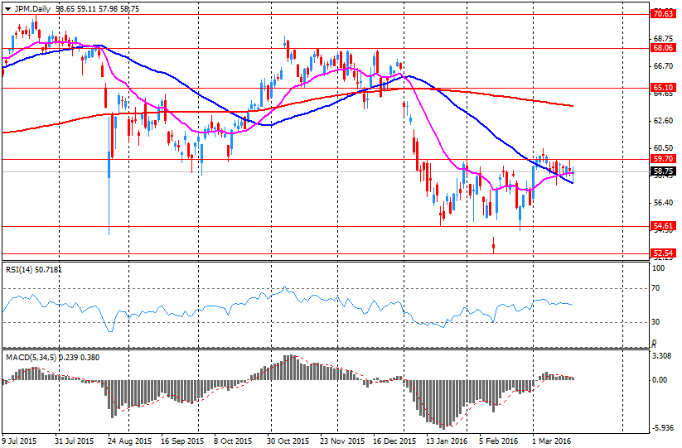
Task: Click the RSI 70 level axis label
Action: (x=655, y=288)
